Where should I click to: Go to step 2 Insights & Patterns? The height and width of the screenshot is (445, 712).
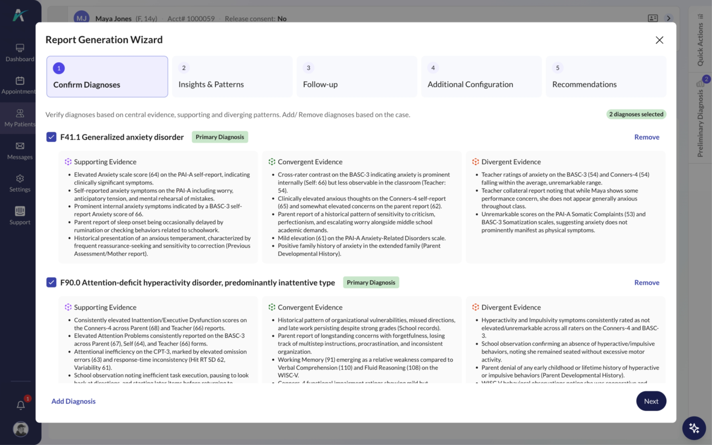click(x=232, y=77)
